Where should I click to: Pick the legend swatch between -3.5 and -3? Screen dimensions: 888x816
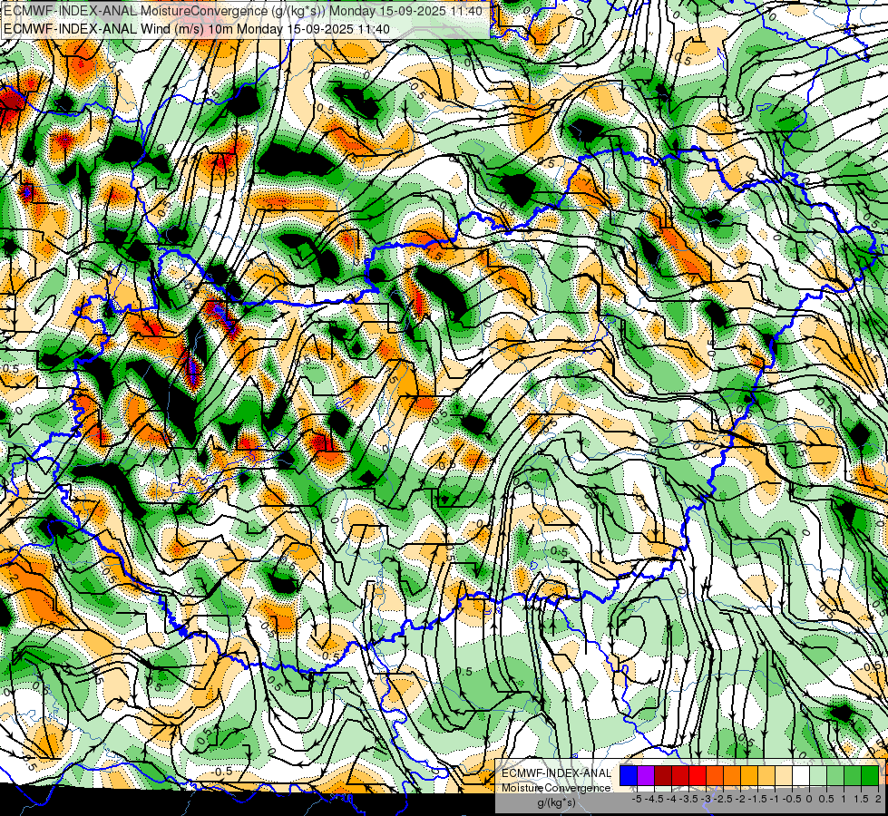pos(698,776)
